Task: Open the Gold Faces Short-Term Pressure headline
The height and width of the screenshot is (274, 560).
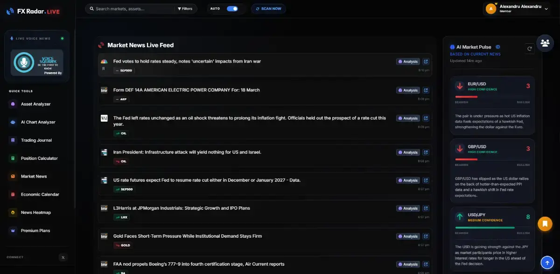Action: 188,236
